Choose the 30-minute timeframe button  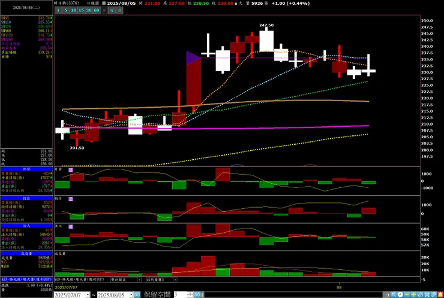click(x=89, y=10)
